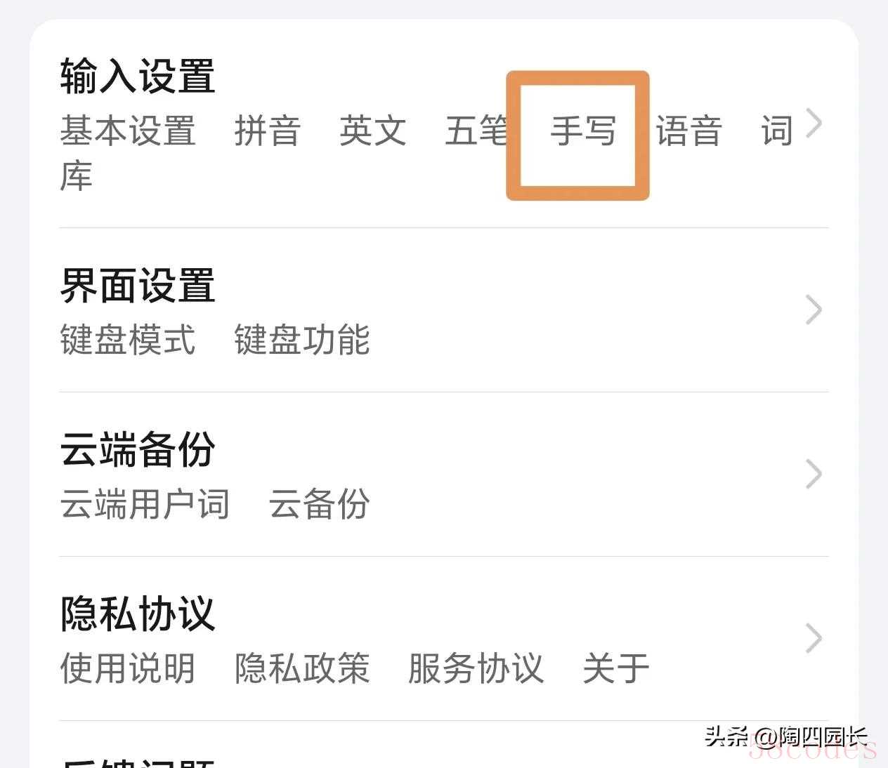Select the 英文 settings option

point(373,131)
